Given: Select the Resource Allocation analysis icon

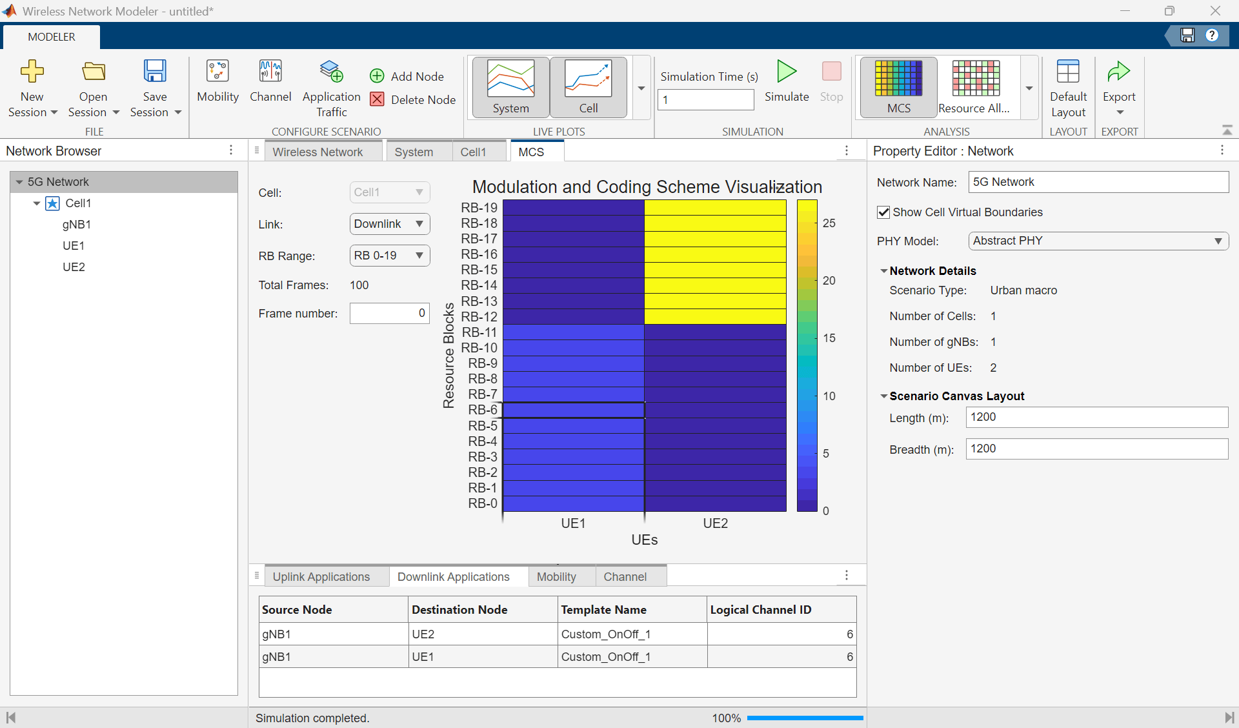Looking at the screenshot, I should 975,79.
